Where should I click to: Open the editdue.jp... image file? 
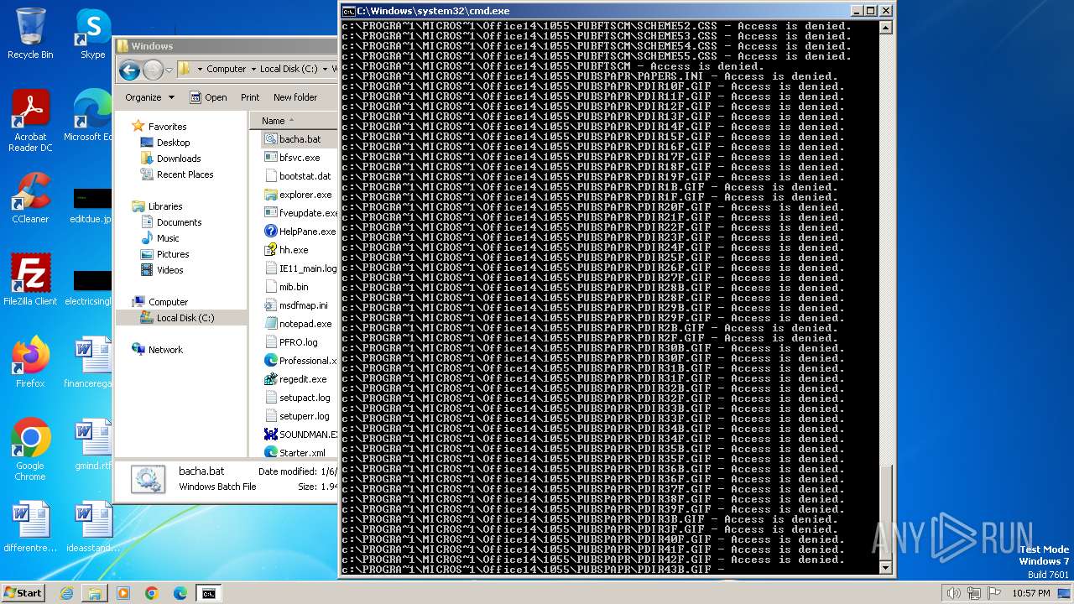[91, 204]
